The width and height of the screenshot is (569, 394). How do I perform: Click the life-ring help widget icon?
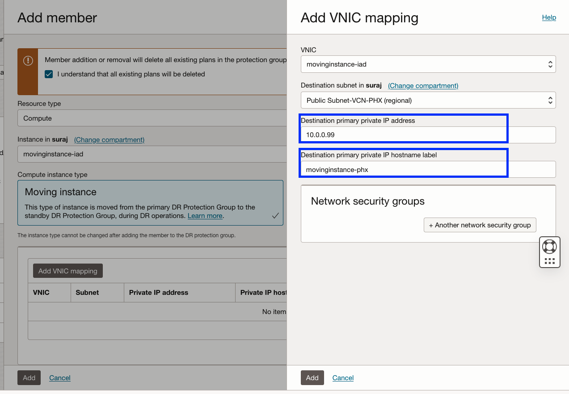pos(549,246)
